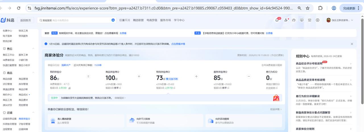Click the zoom magnifier icon in address bar
This screenshot has width=364, height=132.
point(299,8)
